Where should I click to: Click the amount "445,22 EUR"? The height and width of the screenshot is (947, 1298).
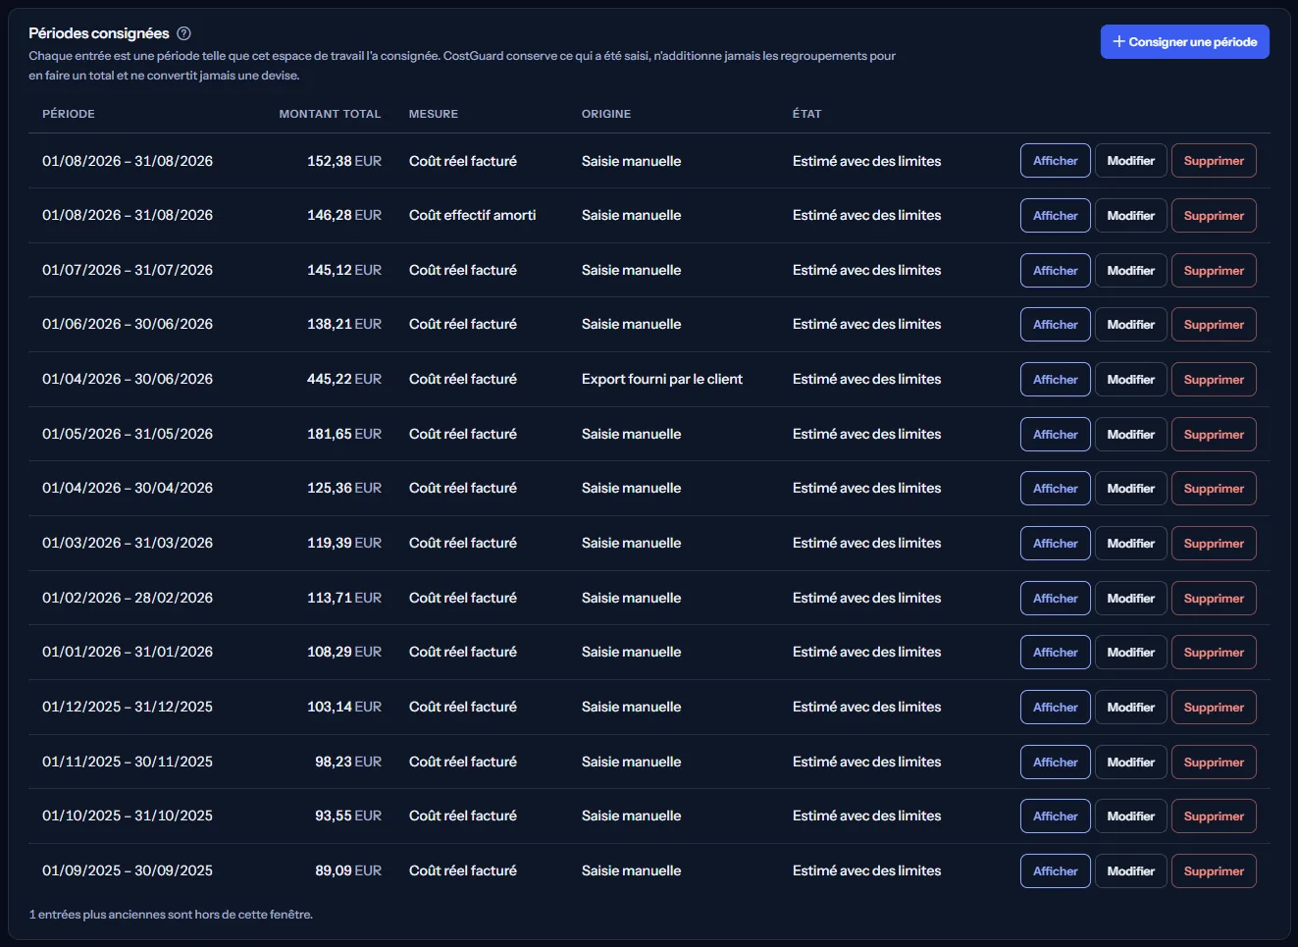tap(344, 379)
